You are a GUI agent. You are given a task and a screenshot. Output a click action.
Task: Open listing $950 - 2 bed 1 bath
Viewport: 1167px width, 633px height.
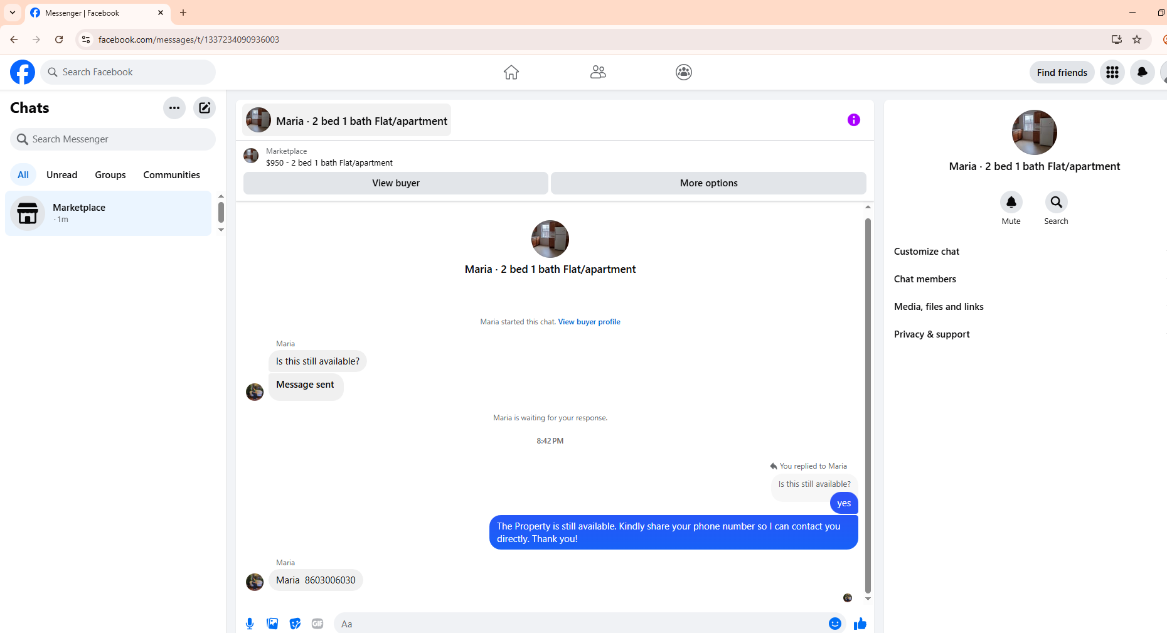click(x=329, y=162)
